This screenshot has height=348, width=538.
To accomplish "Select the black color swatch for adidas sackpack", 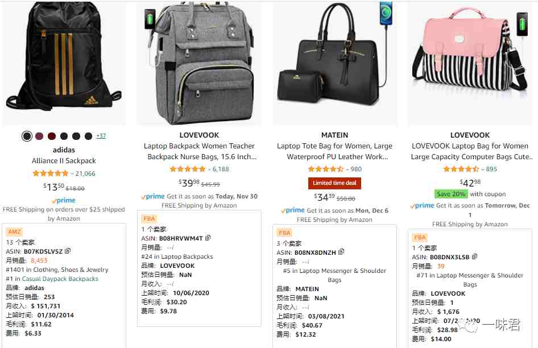I will point(27,136).
